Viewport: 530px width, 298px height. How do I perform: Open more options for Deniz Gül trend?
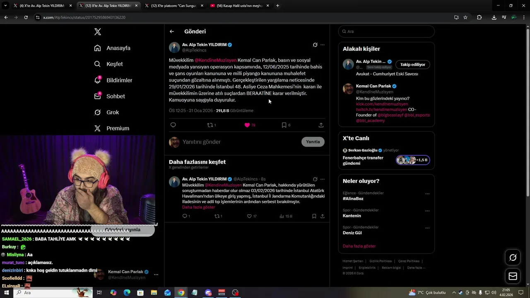(x=427, y=228)
